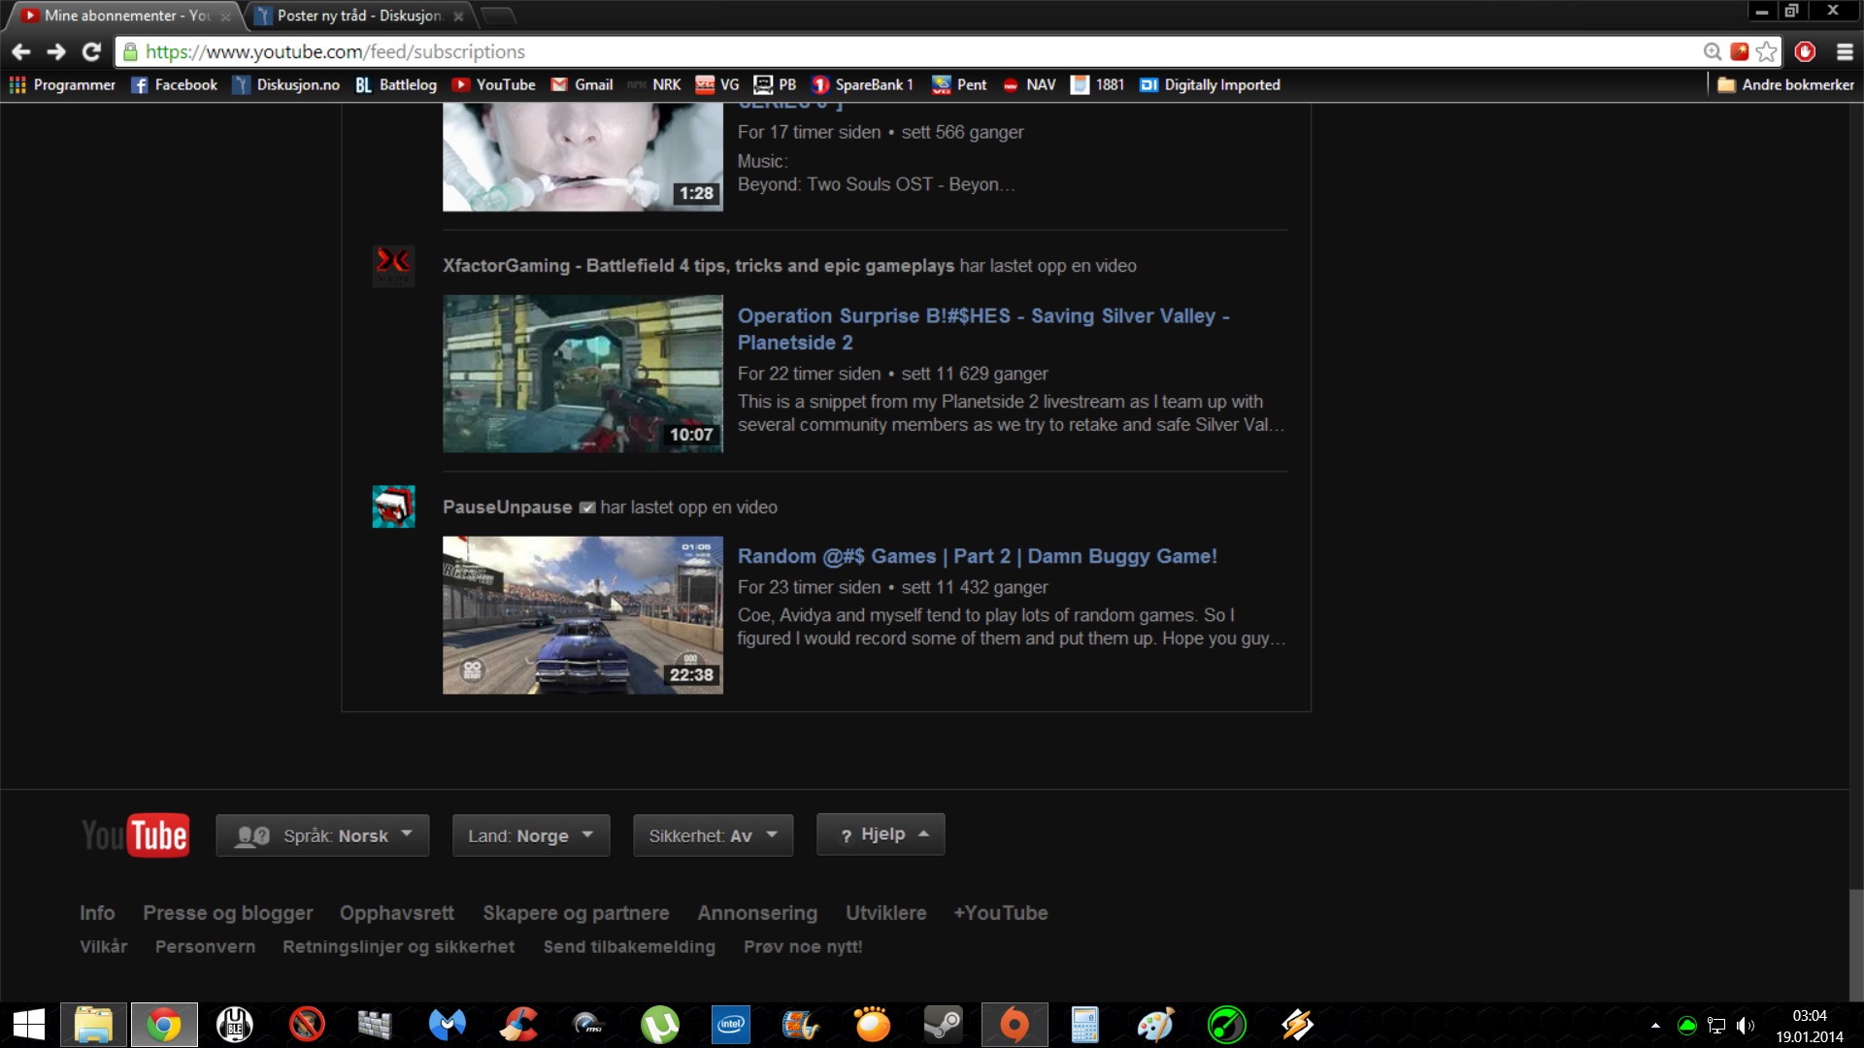Image resolution: width=1864 pixels, height=1048 pixels.
Task: Open Gmail bookmark
Action: (x=582, y=84)
